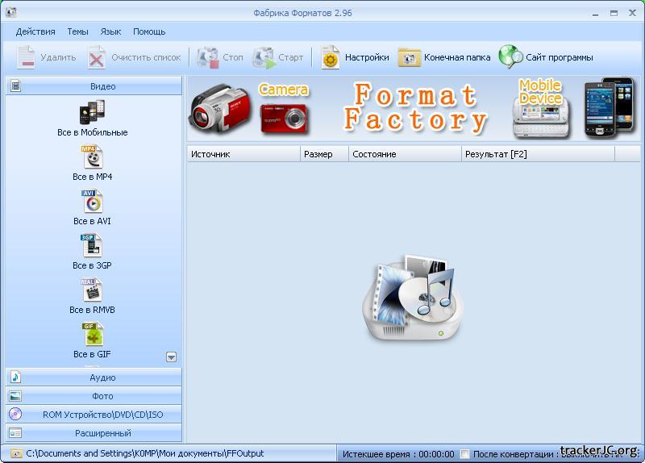This screenshot has height=463, width=645.
Task: Open the Все в 3GP conversion option
Action: point(92,246)
